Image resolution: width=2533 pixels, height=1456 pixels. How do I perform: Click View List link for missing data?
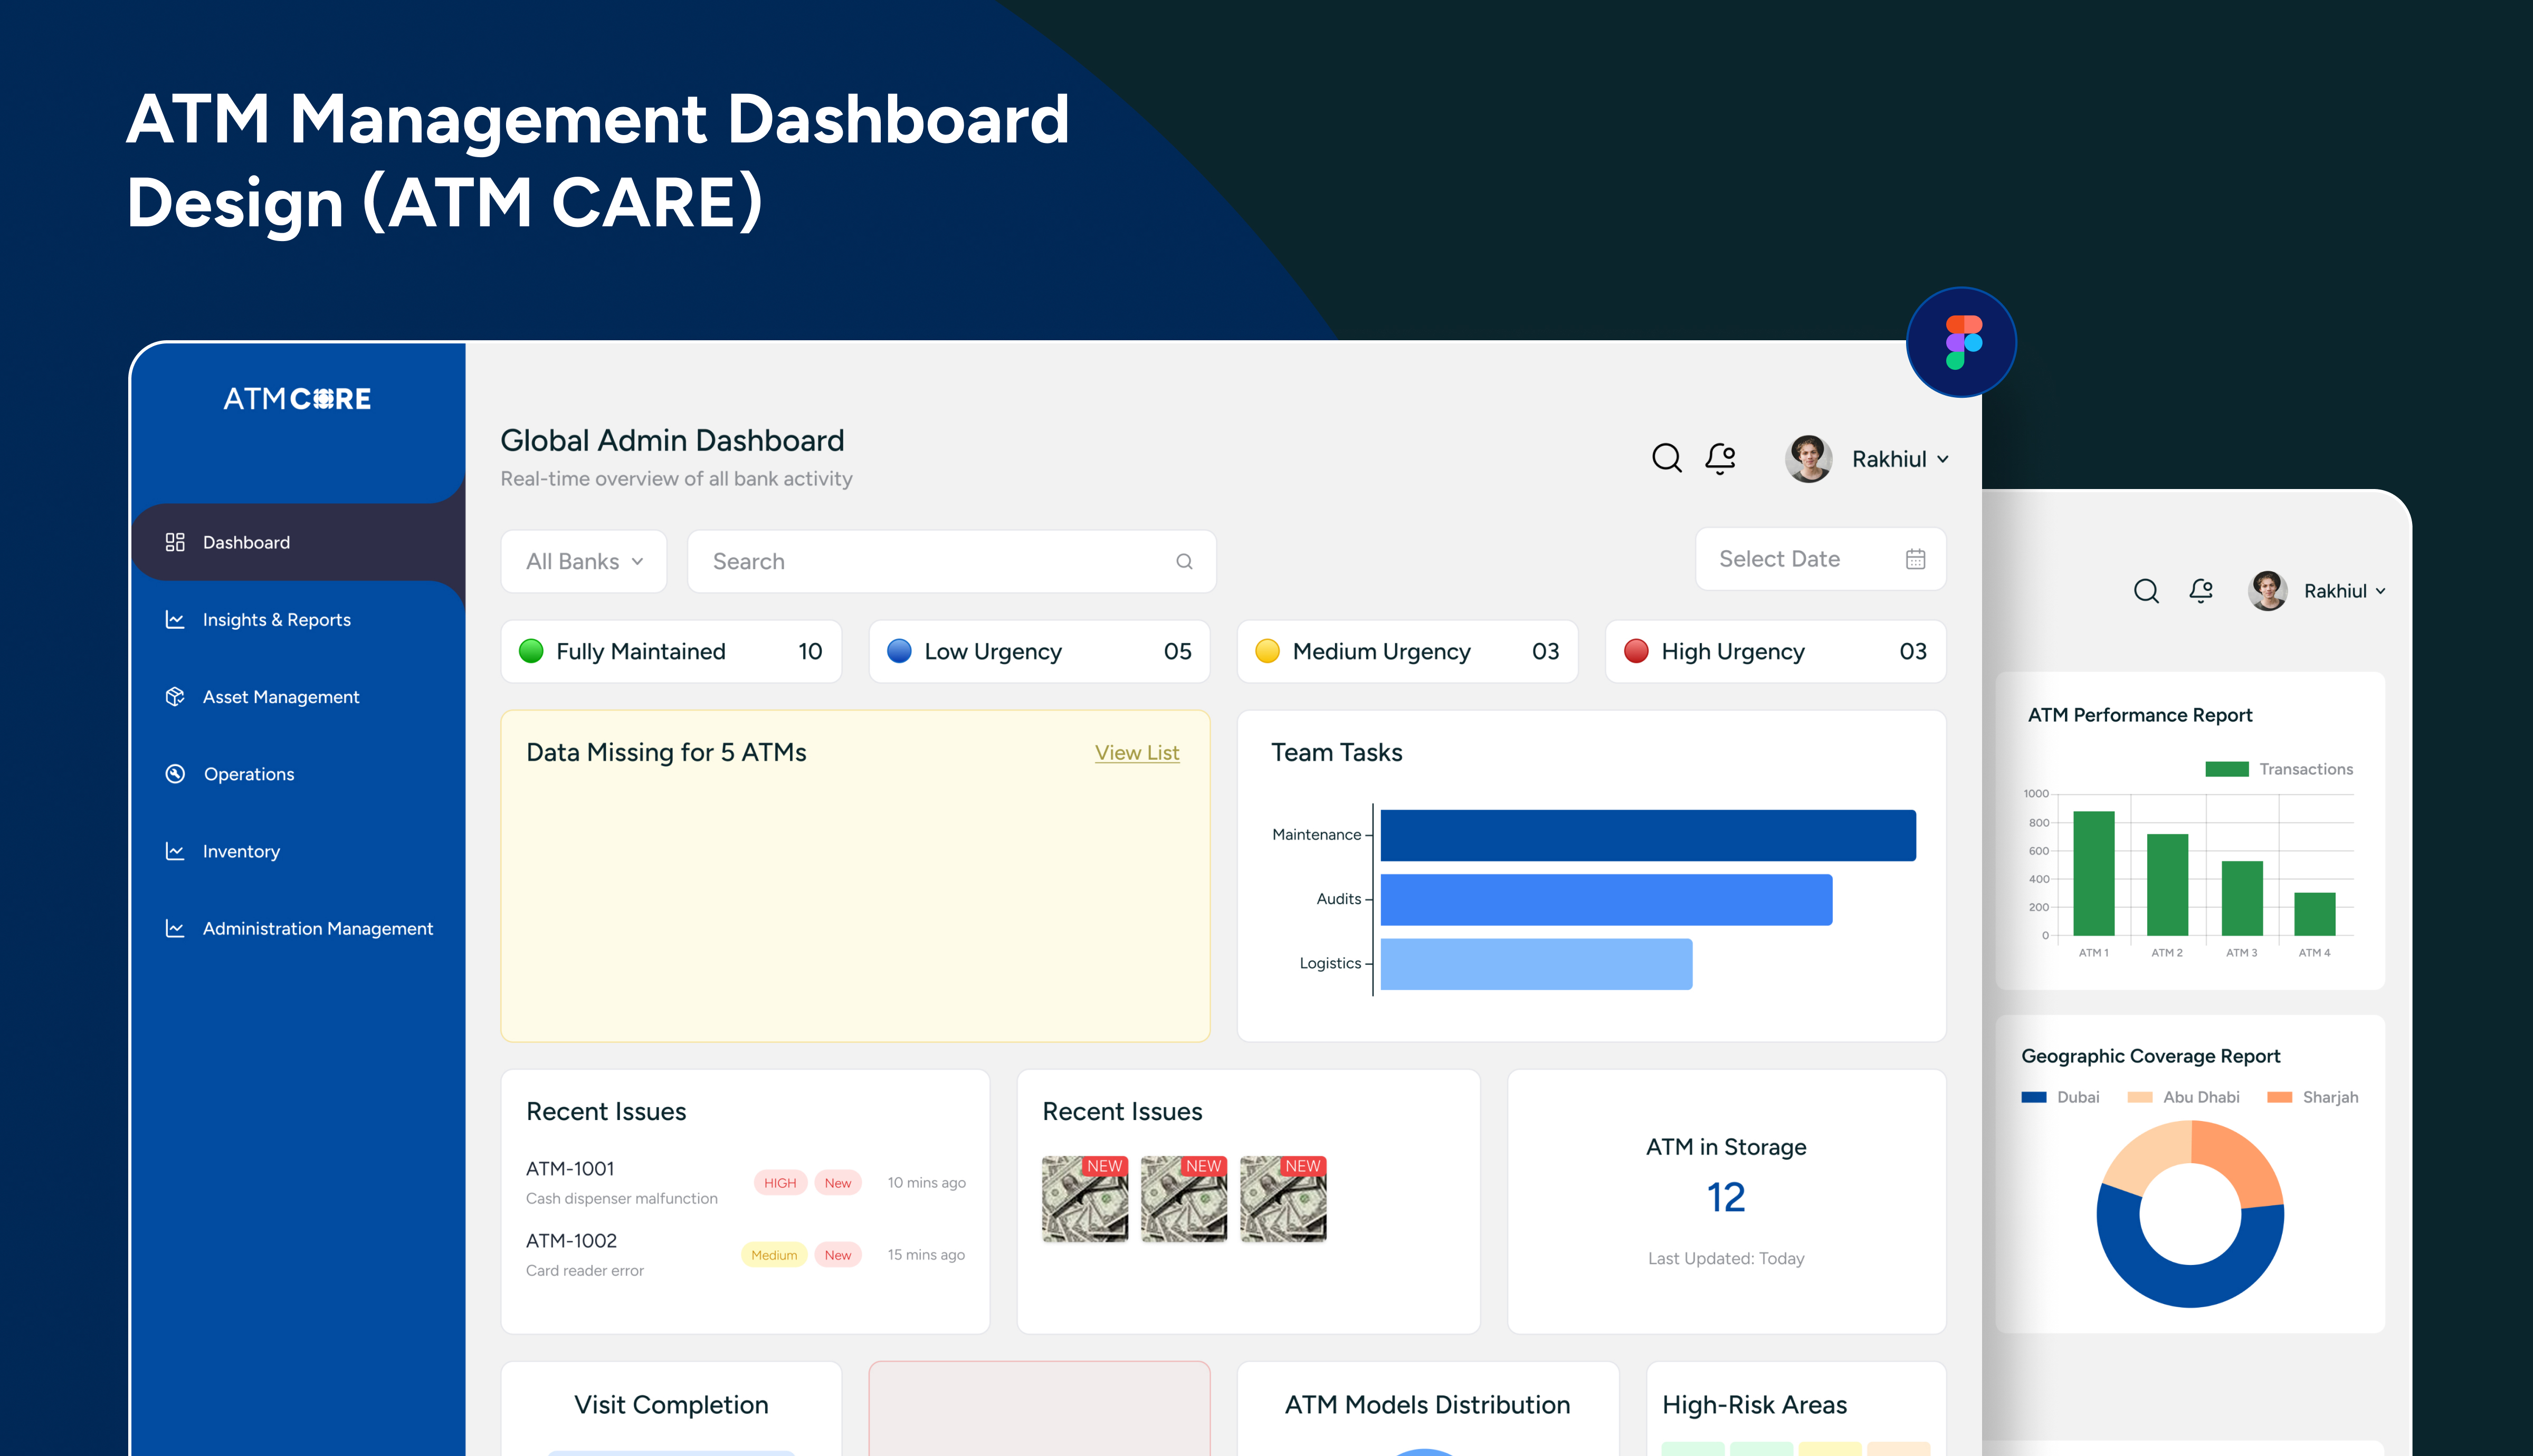(x=1137, y=753)
